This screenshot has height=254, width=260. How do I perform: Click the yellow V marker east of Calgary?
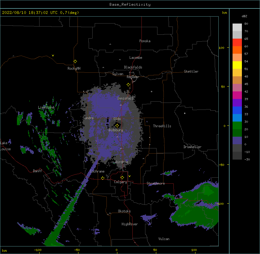[129, 176]
